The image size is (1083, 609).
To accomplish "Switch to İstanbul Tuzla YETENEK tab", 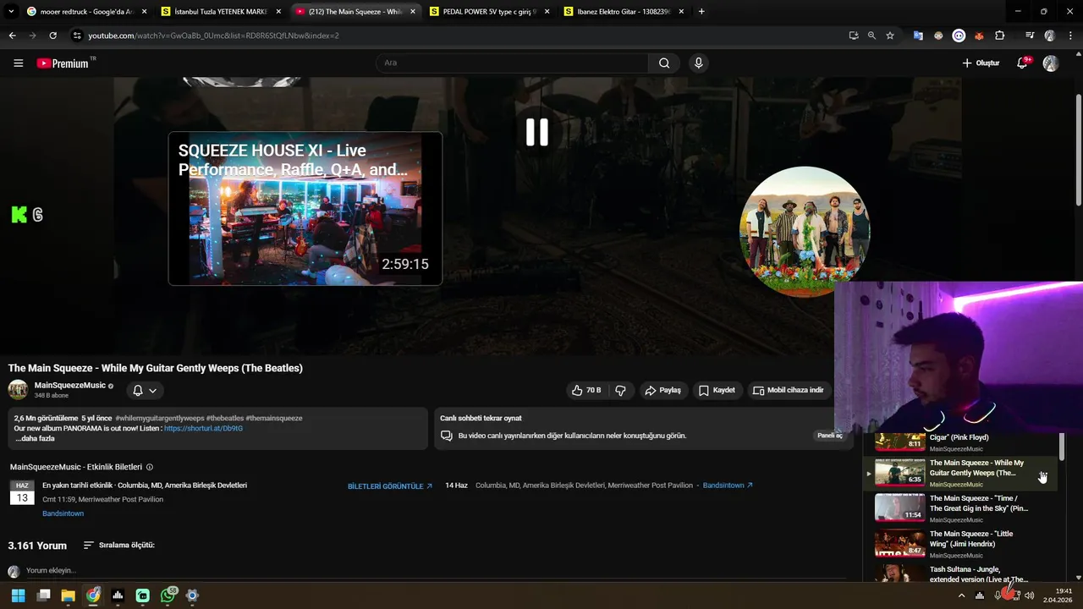I will (x=220, y=12).
